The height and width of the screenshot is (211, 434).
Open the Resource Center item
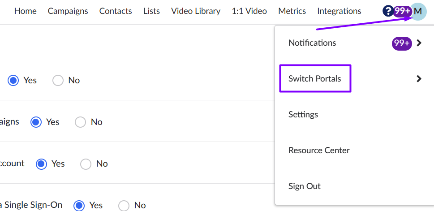tap(319, 151)
